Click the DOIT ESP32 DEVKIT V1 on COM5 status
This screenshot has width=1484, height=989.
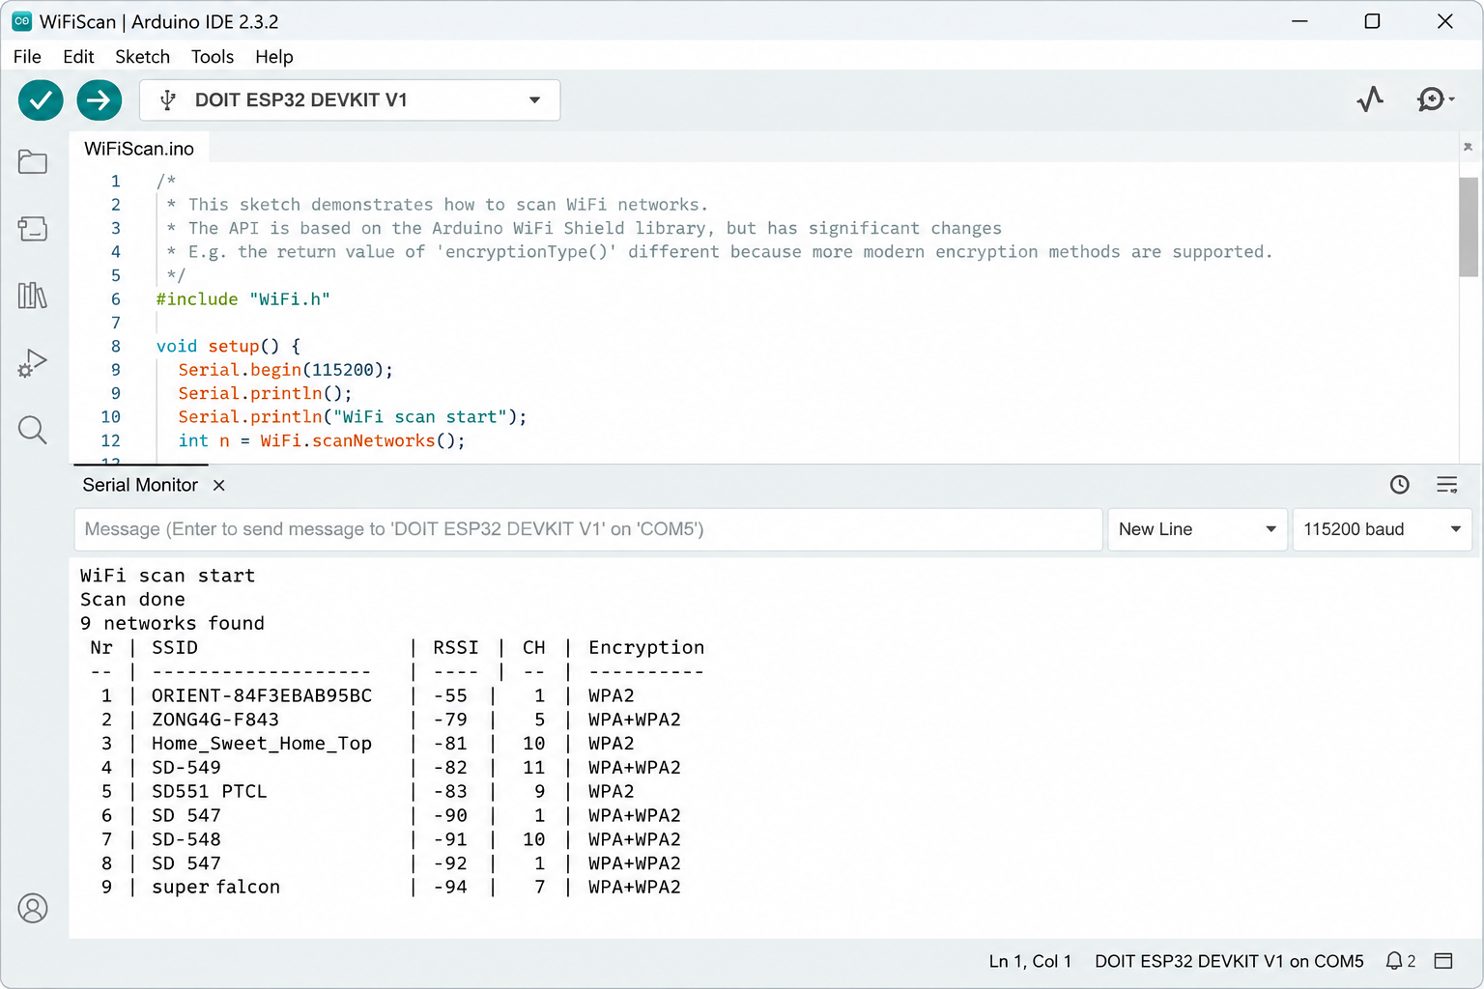(1229, 961)
